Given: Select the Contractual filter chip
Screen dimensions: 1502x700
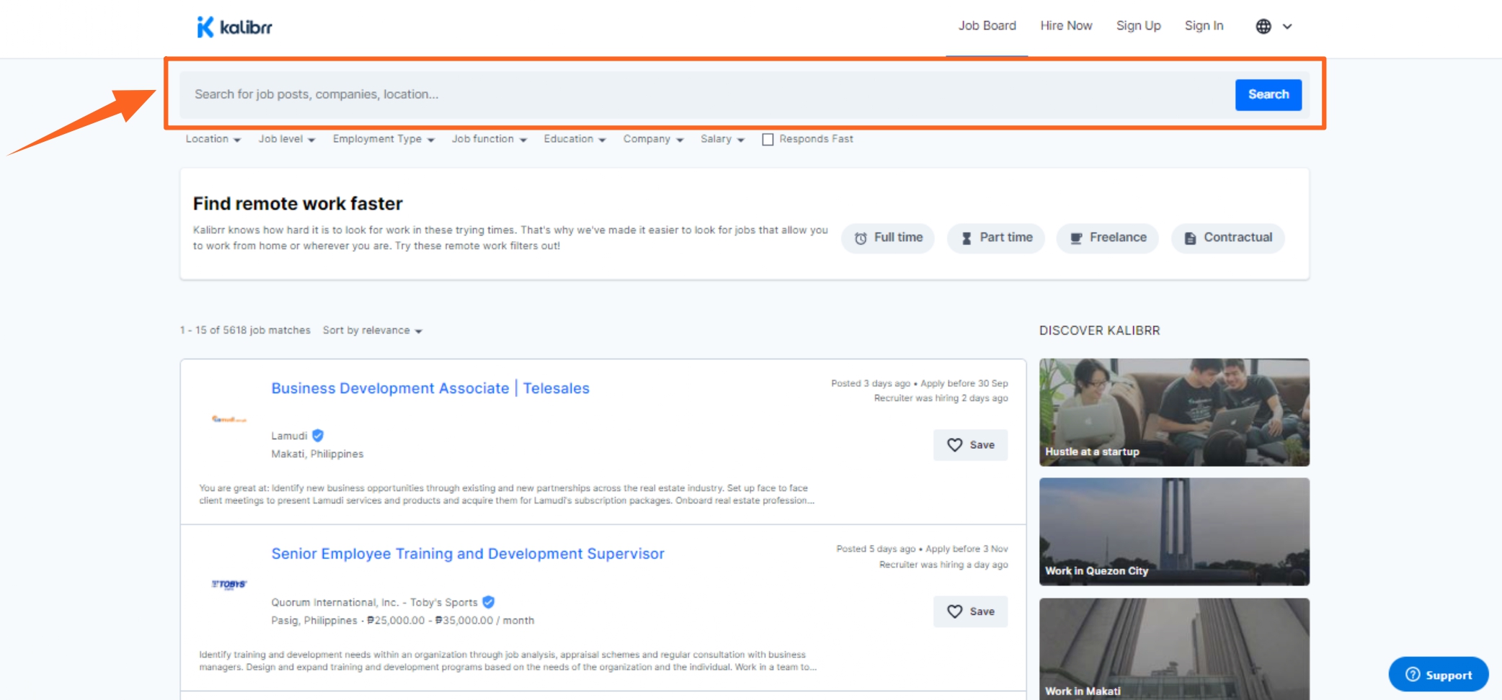Looking at the screenshot, I should point(1228,238).
